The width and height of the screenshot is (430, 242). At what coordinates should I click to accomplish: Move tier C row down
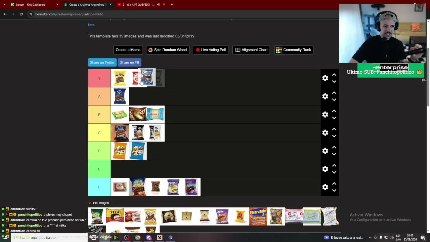pyautogui.click(x=334, y=136)
